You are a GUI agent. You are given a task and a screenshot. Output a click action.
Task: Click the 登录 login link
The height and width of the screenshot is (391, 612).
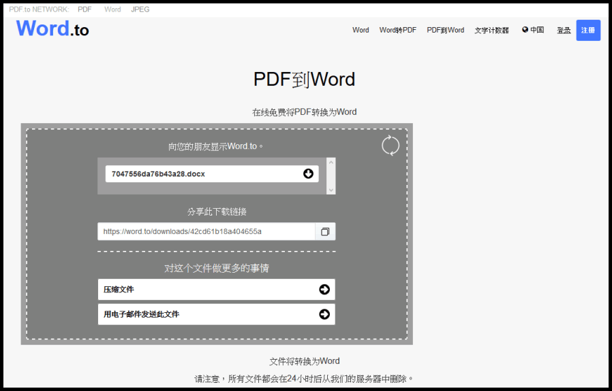pyautogui.click(x=564, y=31)
